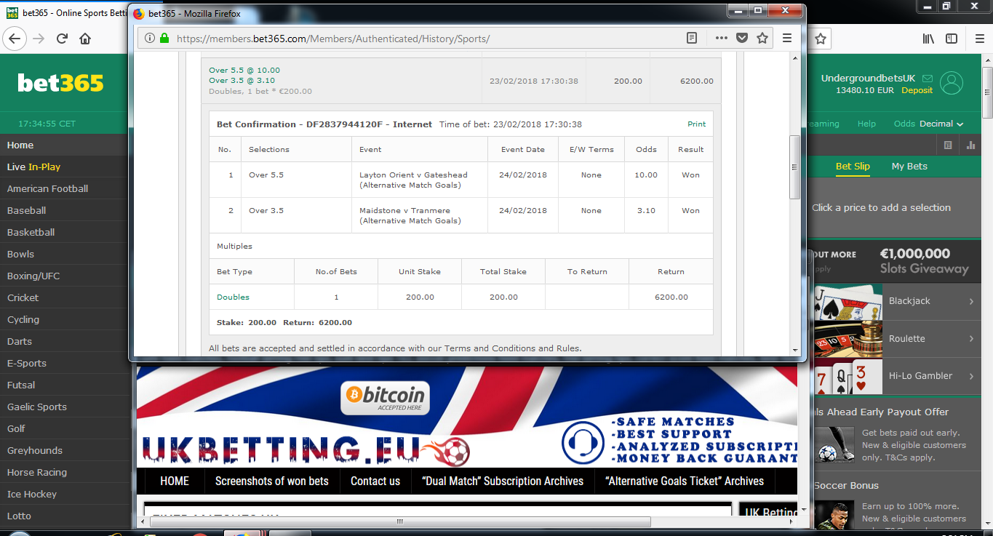This screenshot has height=536, width=993.
Task: Select Lotto in sidebar
Action: (65, 516)
